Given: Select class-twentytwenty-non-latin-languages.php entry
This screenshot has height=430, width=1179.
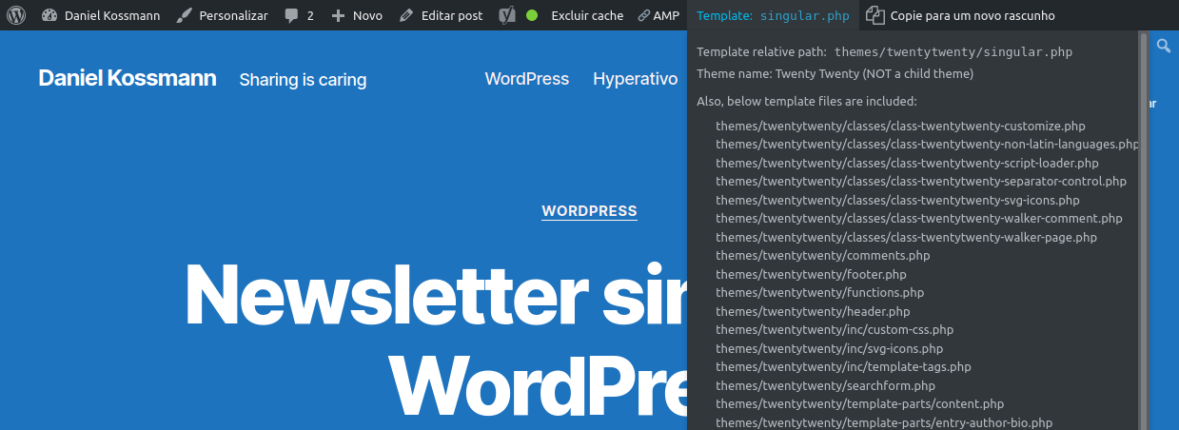Looking at the screenshot, I should coord(927,144).
